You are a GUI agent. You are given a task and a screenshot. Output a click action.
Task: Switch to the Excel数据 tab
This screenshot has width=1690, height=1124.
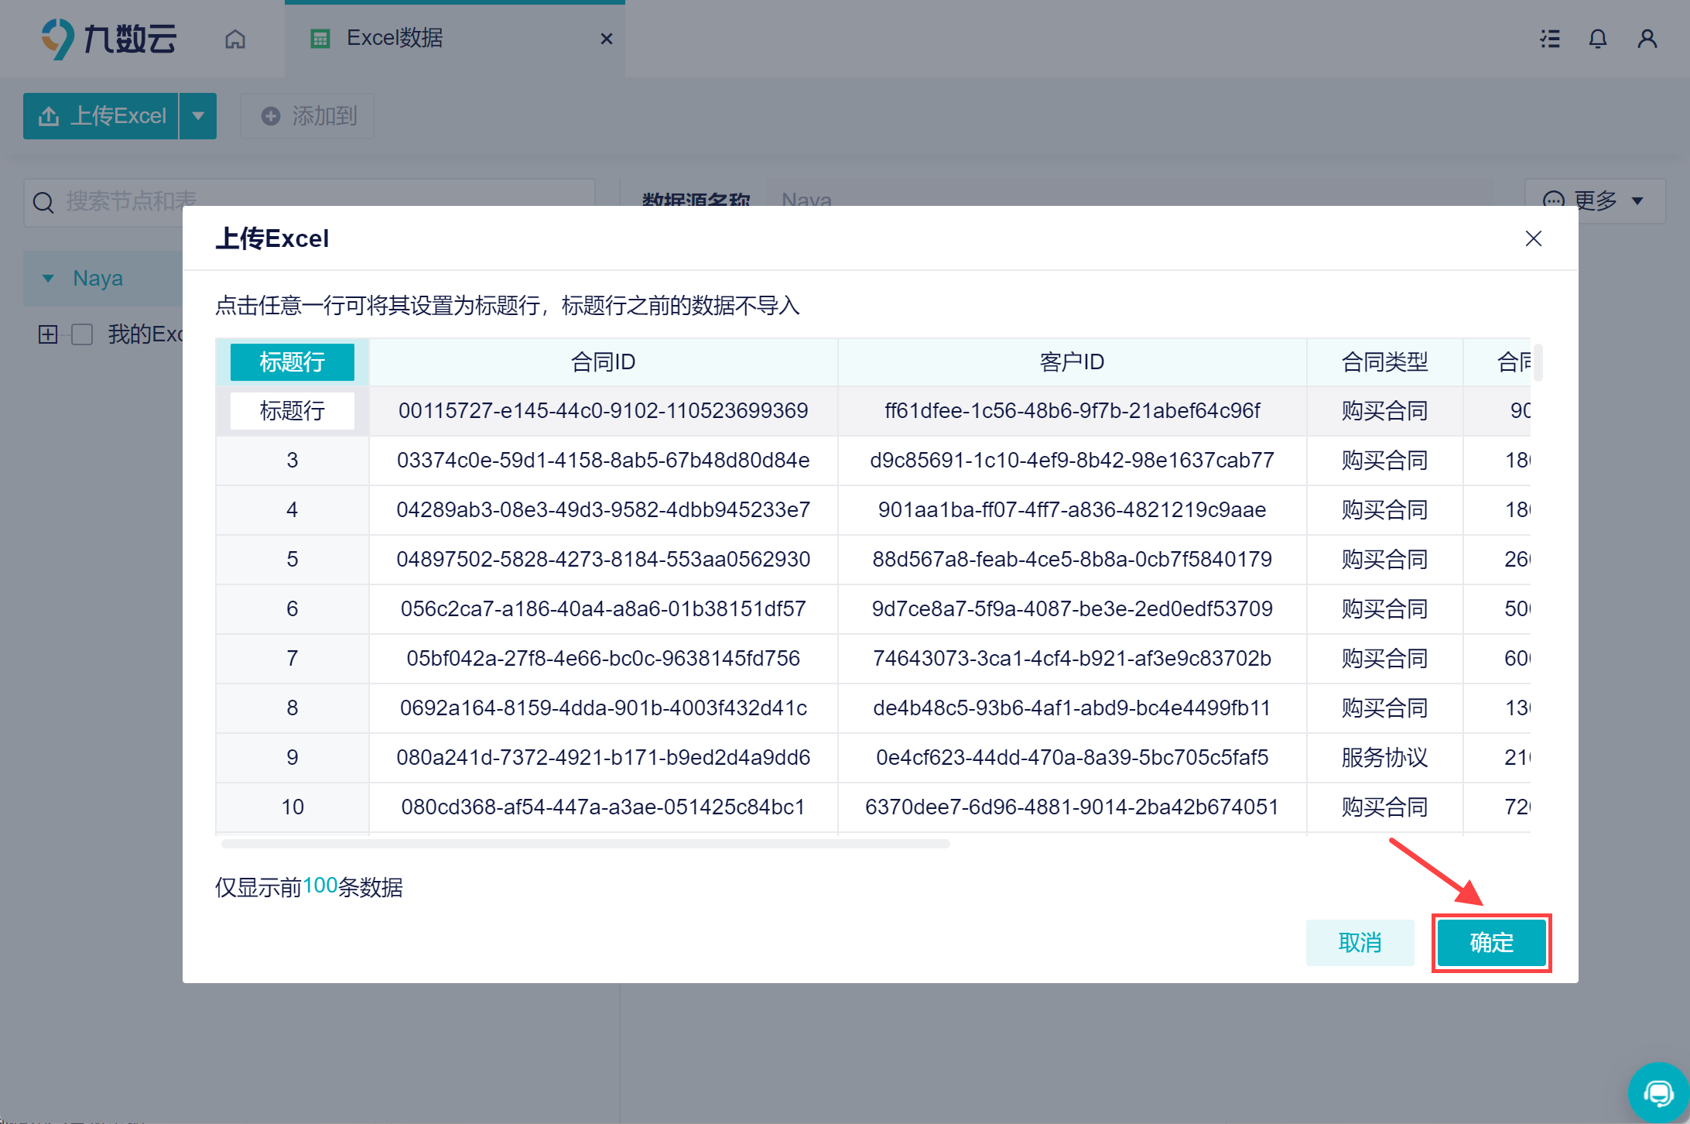(395, 39)
